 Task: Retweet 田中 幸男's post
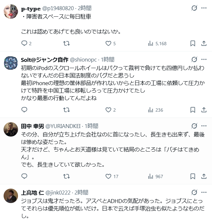66,177
